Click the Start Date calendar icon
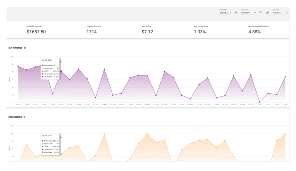 coord(236,13)
